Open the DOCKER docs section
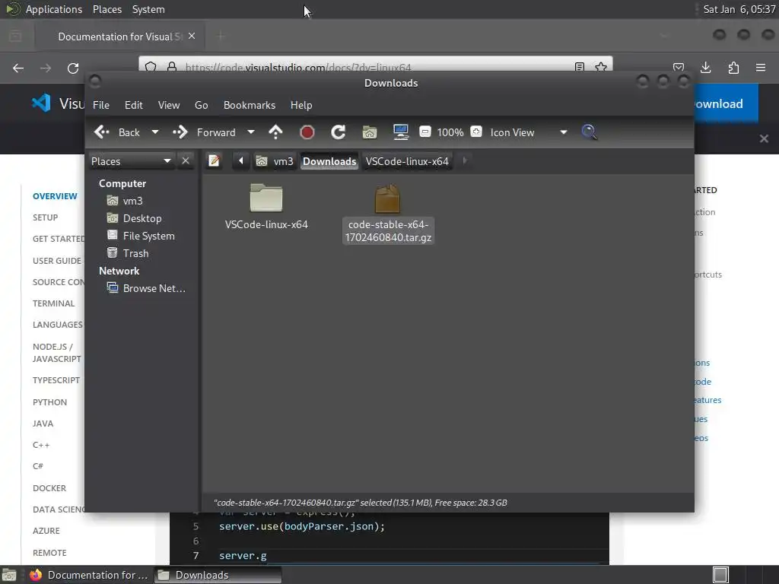This screenshot has width=779, height=584. (49, 488)
